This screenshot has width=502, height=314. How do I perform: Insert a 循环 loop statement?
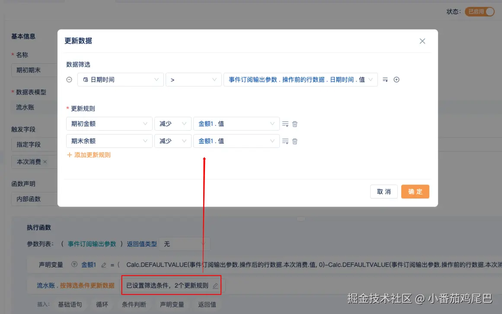[x=102, y=304]
